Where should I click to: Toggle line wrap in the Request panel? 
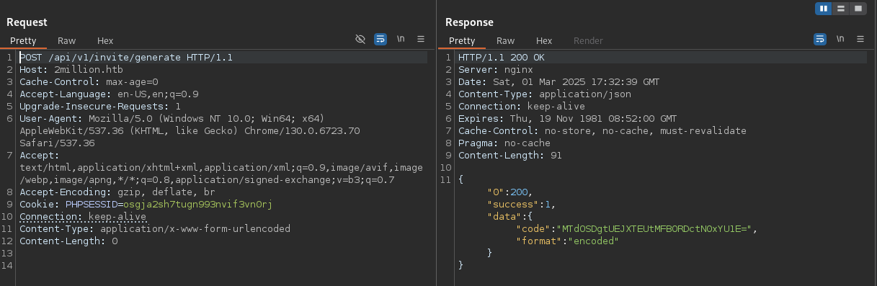pyautogui.click(x=380, y=40)
